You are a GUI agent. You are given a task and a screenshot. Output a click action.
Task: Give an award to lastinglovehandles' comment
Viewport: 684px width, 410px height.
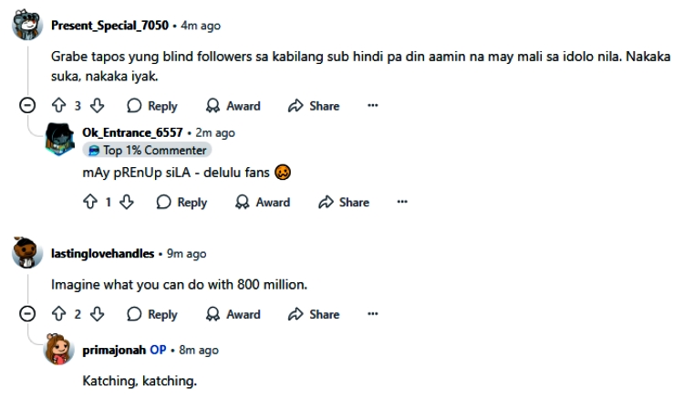(x=233, y=314)
